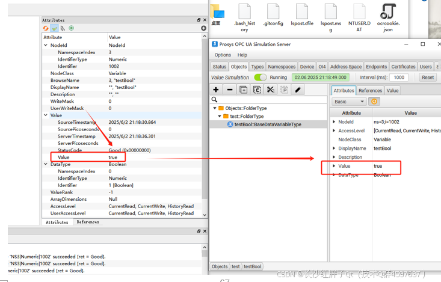Select testBool::BaseDataVariableType tree node
The image size is (441, 282).
[x=268, y=124]
